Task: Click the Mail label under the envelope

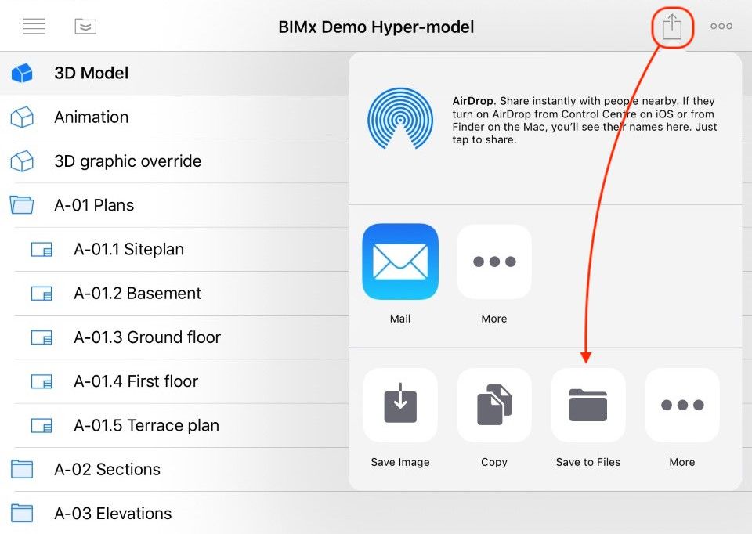Action: (400, 319)
